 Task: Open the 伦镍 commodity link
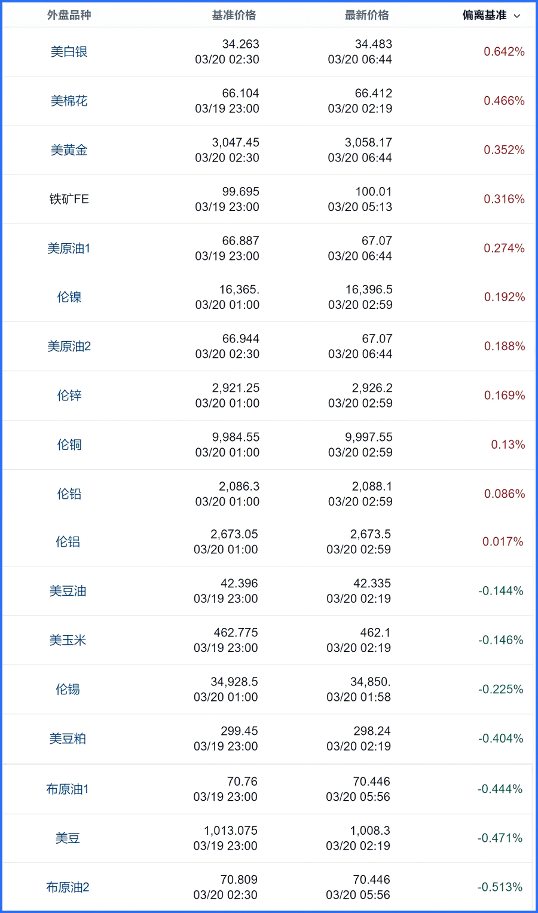pyautogui.click(x=69, y=297)
